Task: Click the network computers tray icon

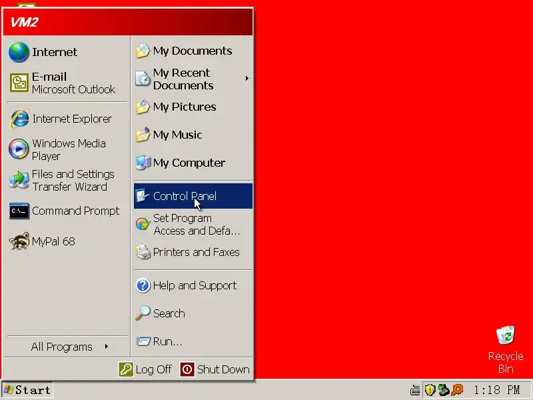Action: [x=444, y=390]
